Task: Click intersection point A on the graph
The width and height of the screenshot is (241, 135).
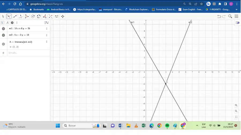Action: pos(166,84)
